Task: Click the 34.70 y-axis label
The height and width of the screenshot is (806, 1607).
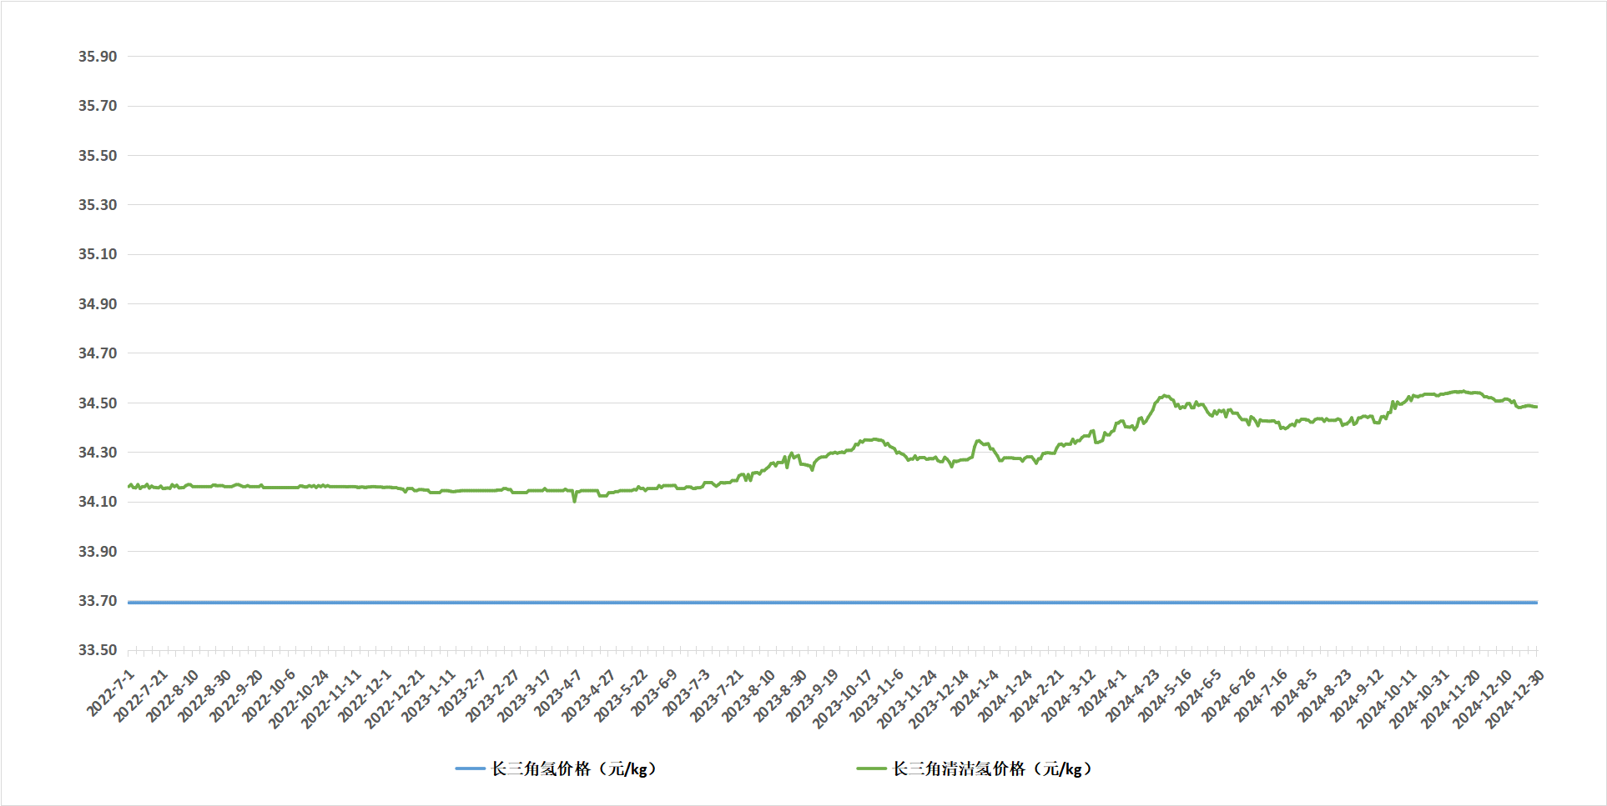Action: [98, 353]
